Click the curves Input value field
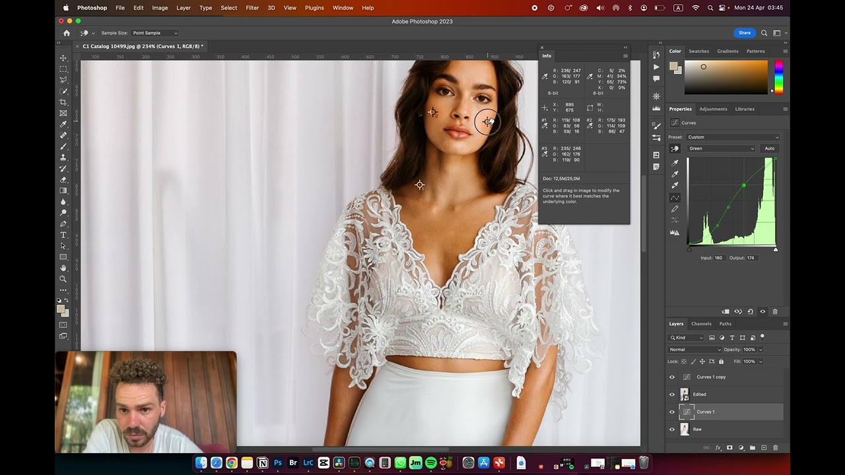The height and width of the screenshot is (475, 845). [718, 258]
